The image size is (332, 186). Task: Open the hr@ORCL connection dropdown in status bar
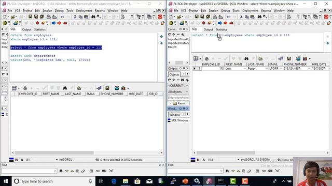tap(57, 160)
